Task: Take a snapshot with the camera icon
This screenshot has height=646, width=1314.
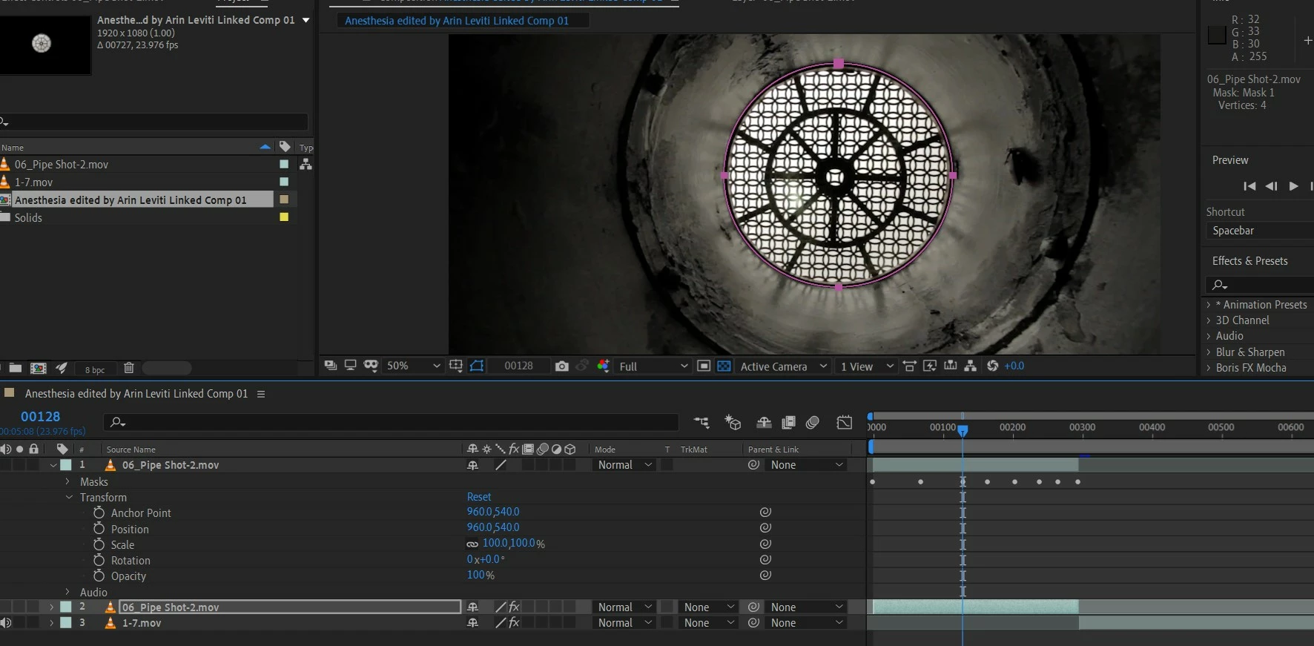Action: coord(561,366)
